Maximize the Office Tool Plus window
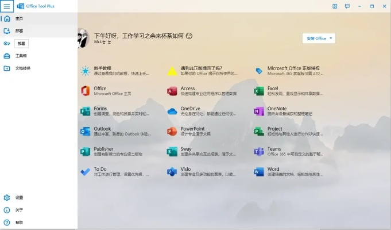 pos(372,6)
